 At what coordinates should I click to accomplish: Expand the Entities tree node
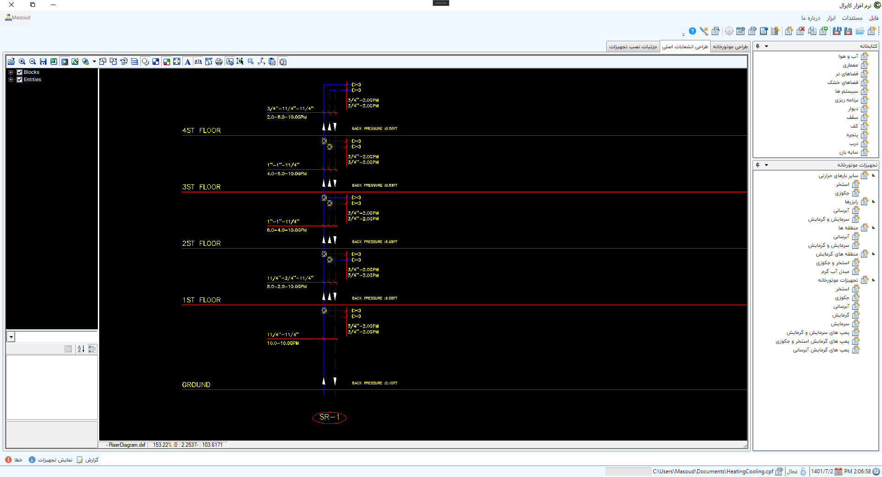(11, 79)
